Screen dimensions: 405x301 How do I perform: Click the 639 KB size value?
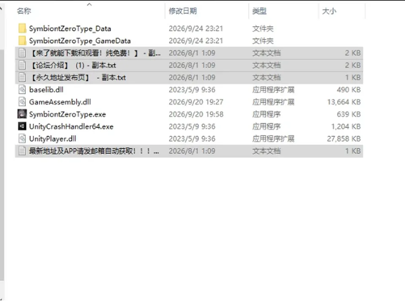tap(349, 114)
